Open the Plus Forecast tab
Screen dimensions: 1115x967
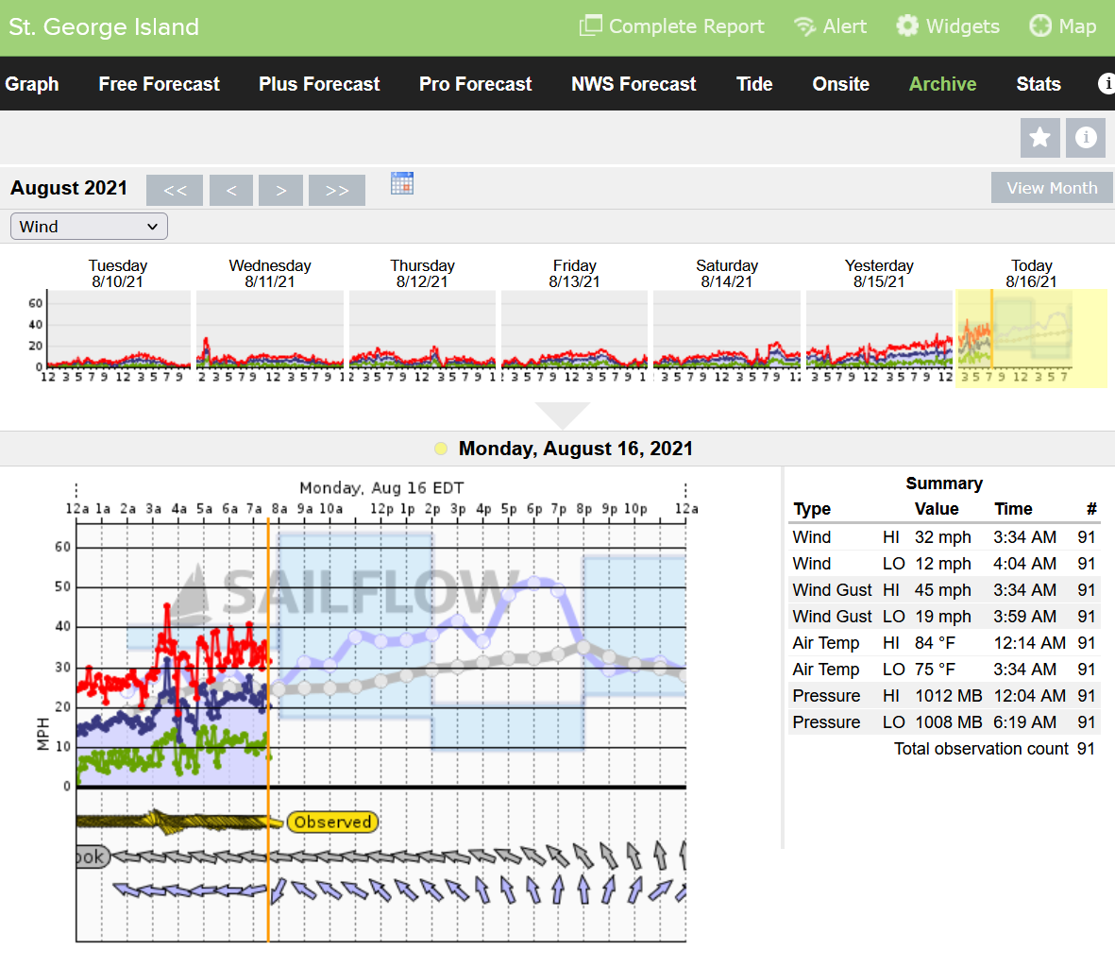click(x=319, y=84)
